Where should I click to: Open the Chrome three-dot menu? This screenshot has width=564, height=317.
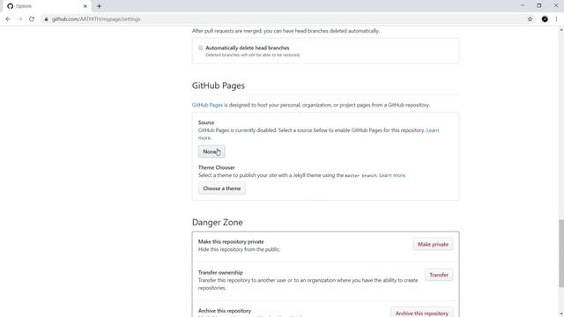click(x=556, y=19)
